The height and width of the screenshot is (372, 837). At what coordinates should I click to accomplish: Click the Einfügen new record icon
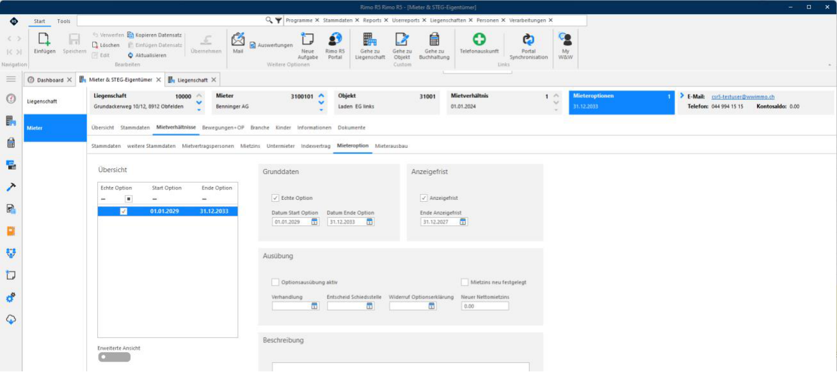[44, 40]
